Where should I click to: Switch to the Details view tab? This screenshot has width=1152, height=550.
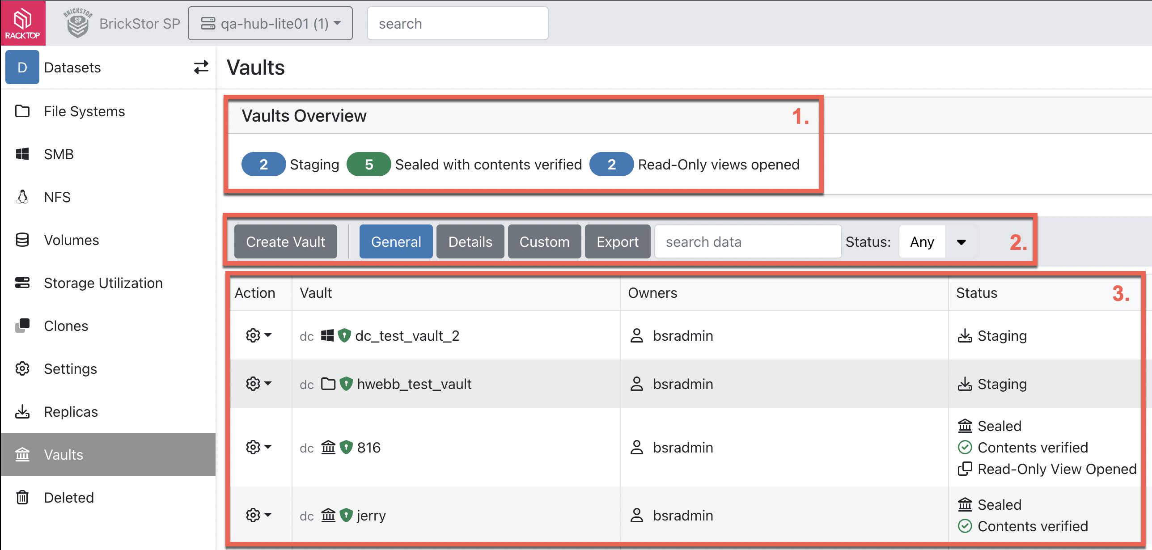coord(470,242)
